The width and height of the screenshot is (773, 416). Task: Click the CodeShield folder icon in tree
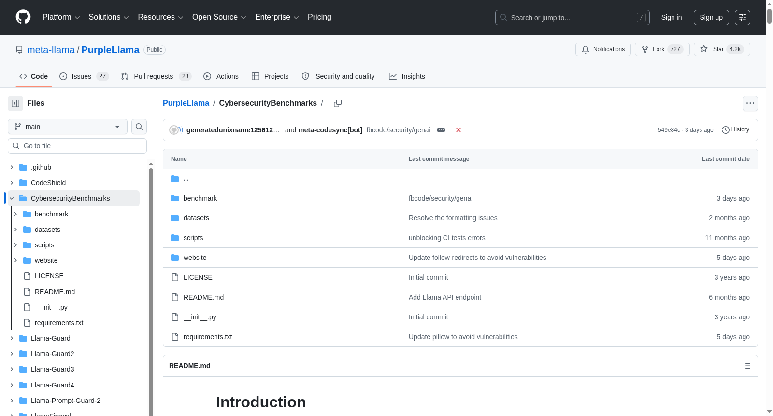(23, 183)
